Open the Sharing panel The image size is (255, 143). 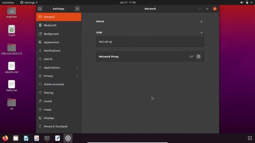point(59,93)
